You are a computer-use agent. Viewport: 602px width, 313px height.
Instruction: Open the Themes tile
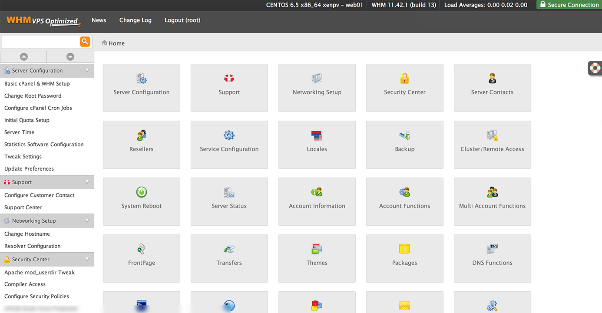coord(317,259)
